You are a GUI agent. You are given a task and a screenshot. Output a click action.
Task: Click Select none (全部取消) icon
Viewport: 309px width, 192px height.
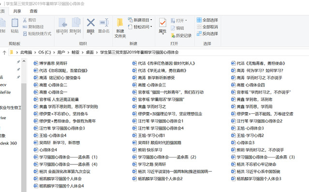199,27
